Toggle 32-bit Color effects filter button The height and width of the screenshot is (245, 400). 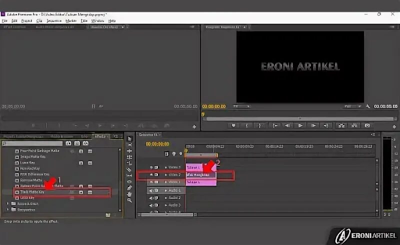[77, 143]
